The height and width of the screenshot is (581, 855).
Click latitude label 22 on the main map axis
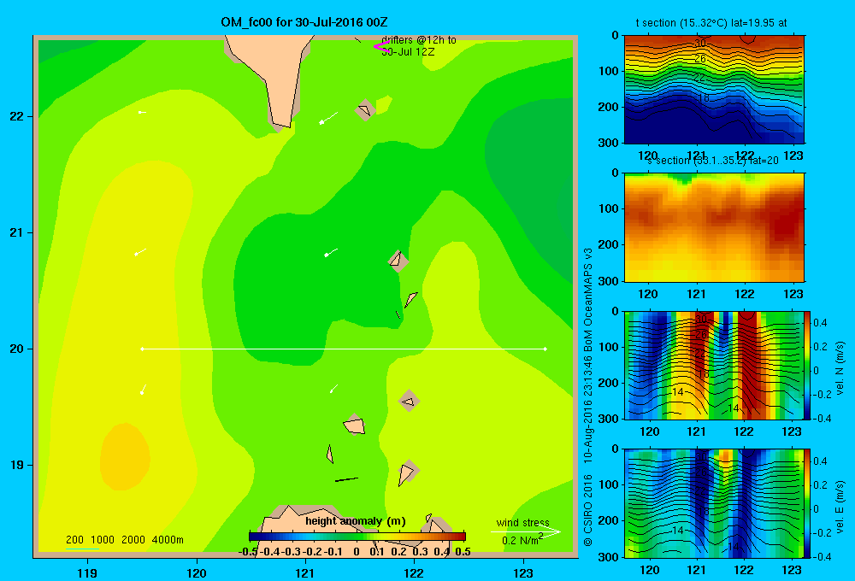click(17, 116)
